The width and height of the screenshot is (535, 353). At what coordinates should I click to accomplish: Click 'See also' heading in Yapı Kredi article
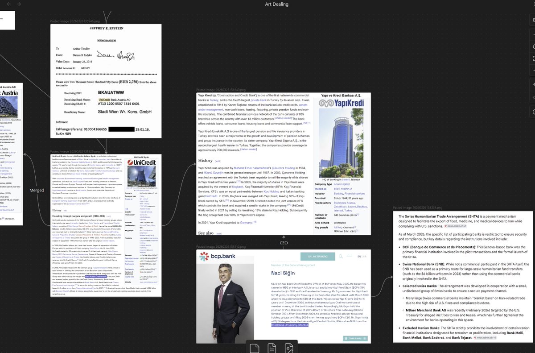pyautogui.click(x=206, y=233)
